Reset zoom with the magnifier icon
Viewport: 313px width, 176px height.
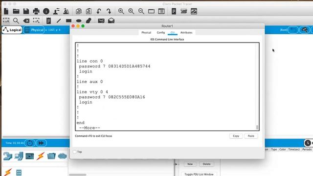click(x=131, y=11)
